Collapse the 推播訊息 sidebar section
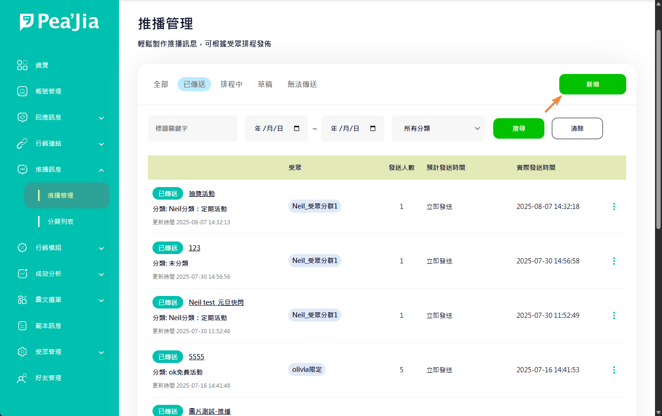Image resolution: width=662 pixels, height=416 pixels. [101, 170]
